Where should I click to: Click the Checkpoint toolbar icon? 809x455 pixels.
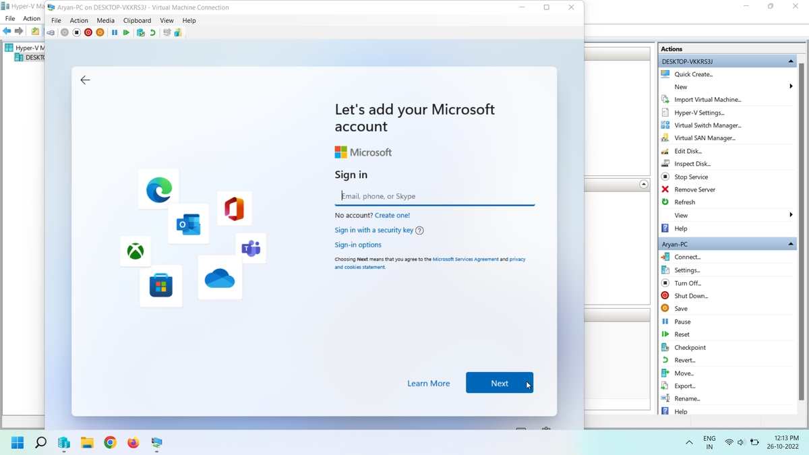(141, 32)
